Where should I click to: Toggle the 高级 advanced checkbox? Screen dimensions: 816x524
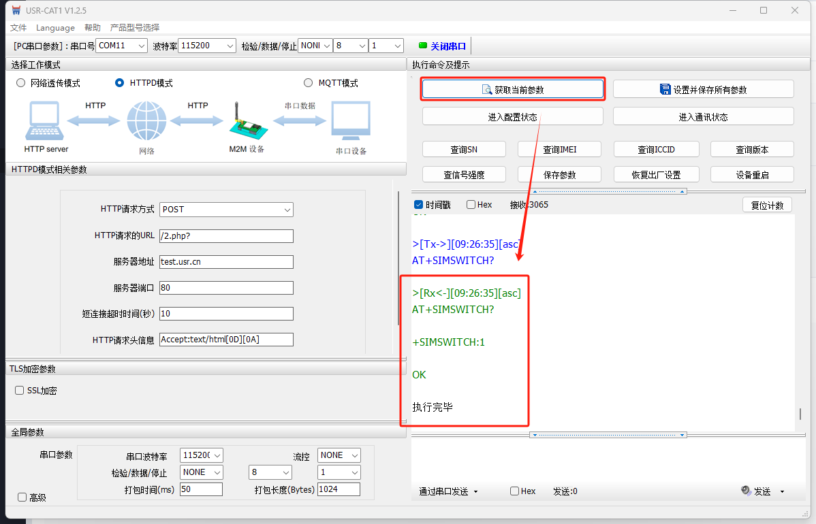tap(22, 497)
